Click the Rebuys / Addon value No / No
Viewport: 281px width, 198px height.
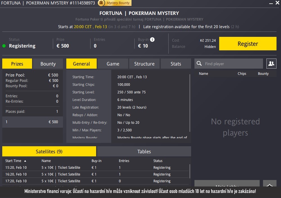tap(124, 115)
